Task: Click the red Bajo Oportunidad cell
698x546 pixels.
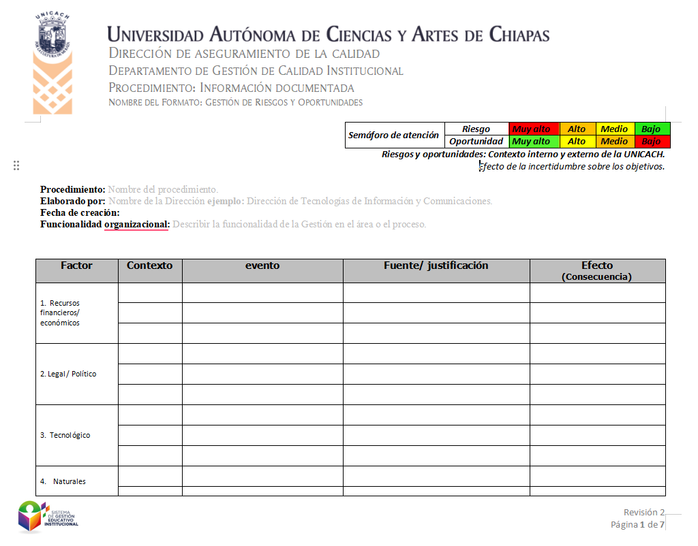Action: tap(652, 142)
